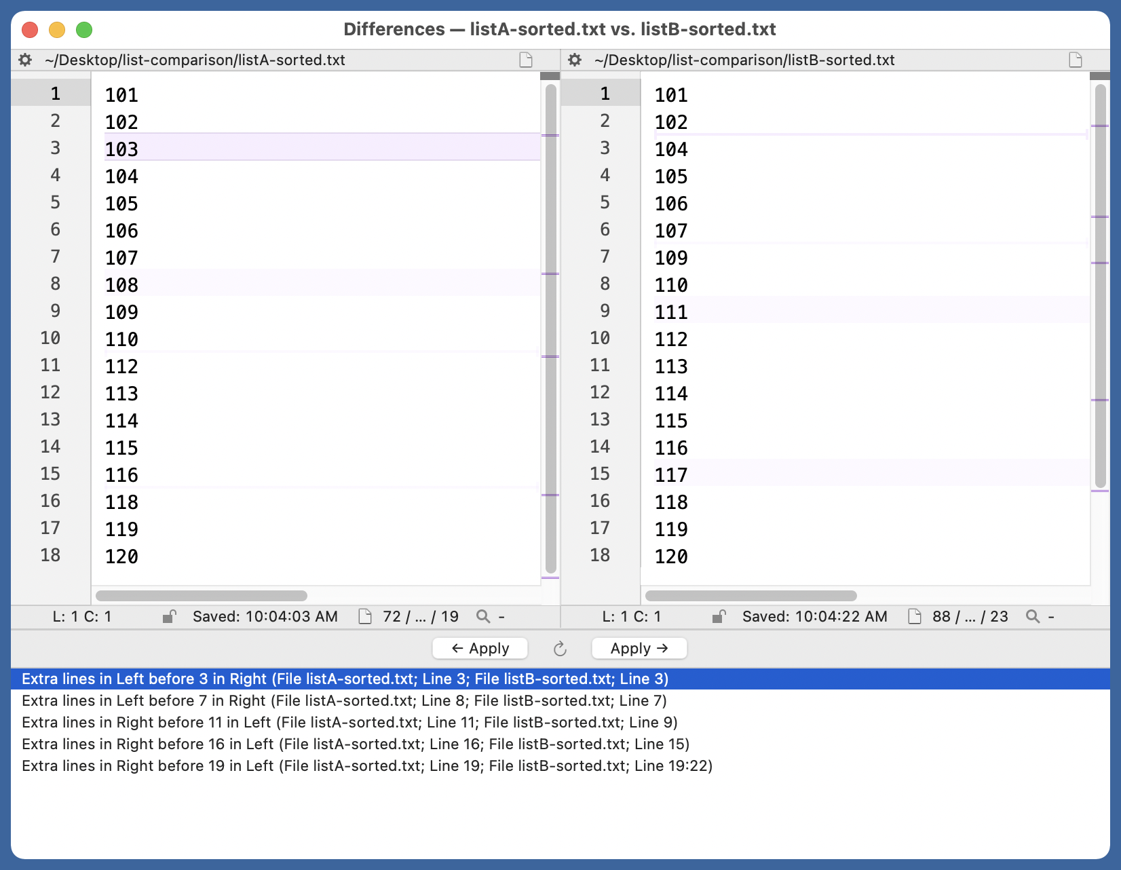1121x870 pixels.
Task: Click line 111 in the right pane
Action: tap(871, 310)
